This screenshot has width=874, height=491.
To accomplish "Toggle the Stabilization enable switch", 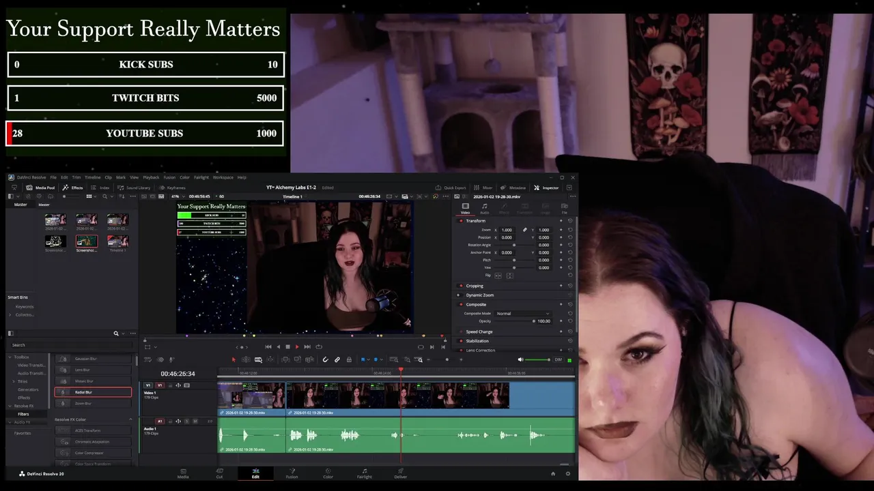I will click(461, 341).
